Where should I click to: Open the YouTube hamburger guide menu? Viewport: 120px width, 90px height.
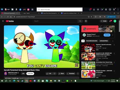click(3, 21)
